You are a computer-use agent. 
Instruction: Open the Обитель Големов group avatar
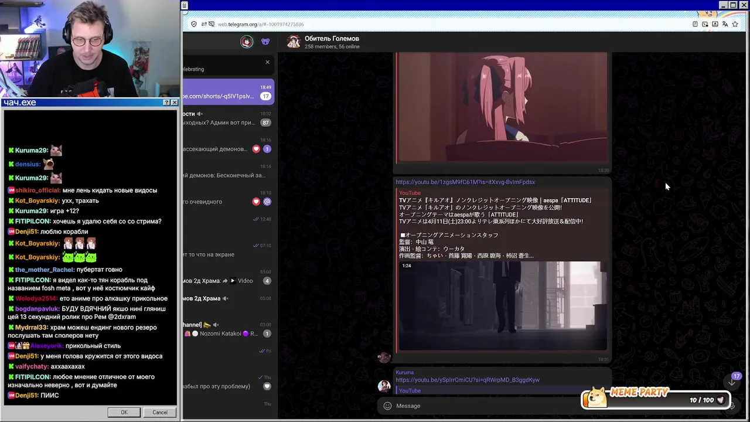pyautogui.click(x=294, y=42)
